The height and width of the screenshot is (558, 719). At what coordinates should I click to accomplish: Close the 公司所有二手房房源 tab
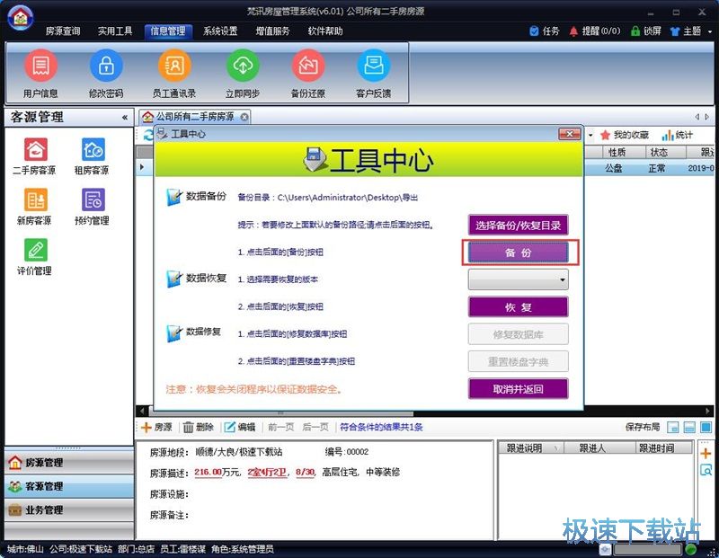[244, 118]
